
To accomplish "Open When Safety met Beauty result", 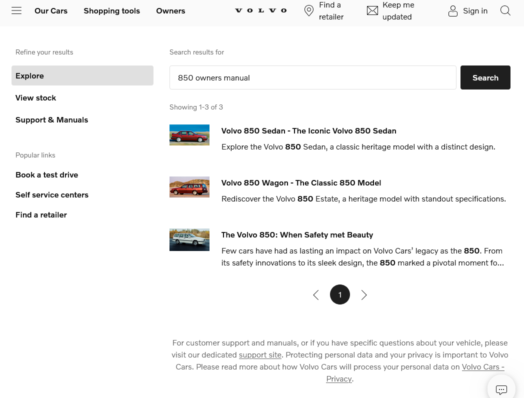I will pyautogui.click(x=297, y=235).
